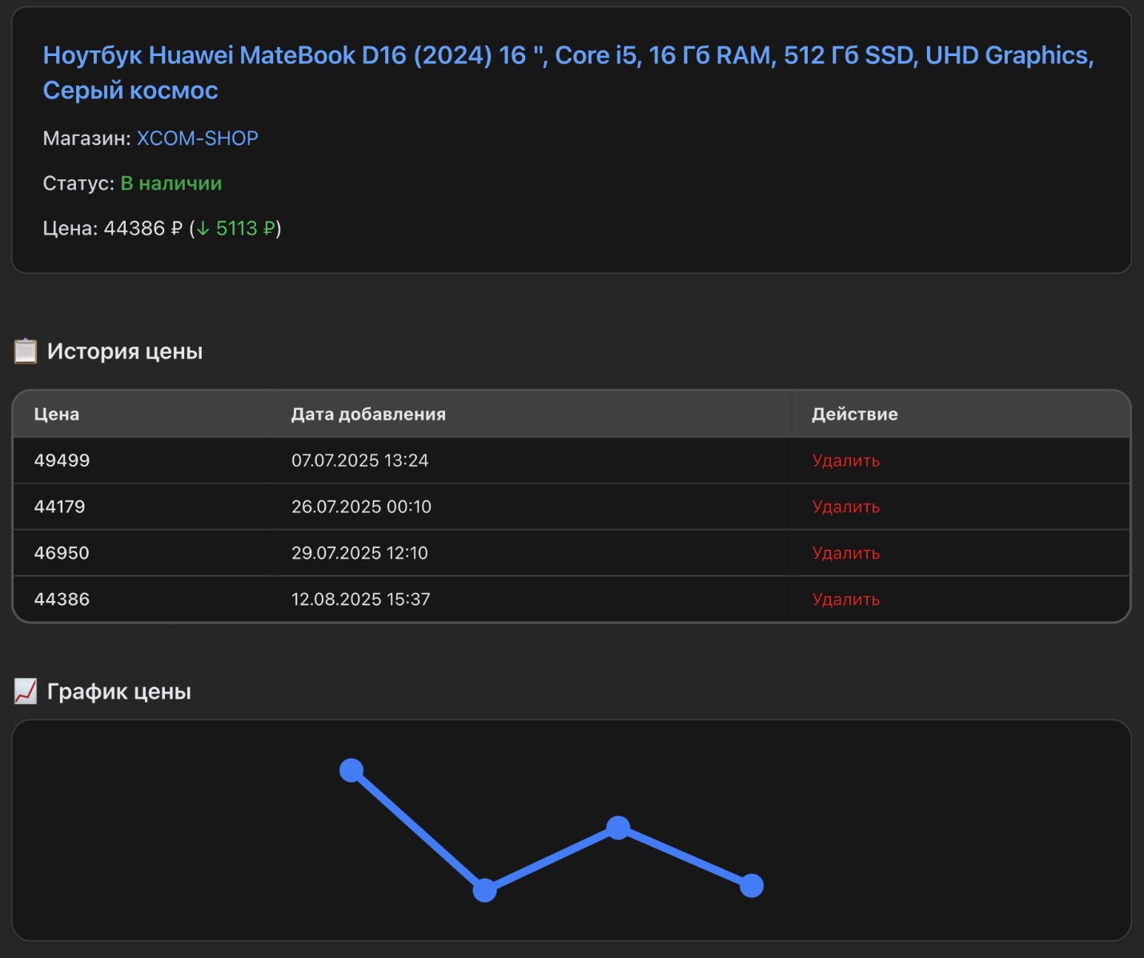Click Удалить for the 46950 price entry

845,553
